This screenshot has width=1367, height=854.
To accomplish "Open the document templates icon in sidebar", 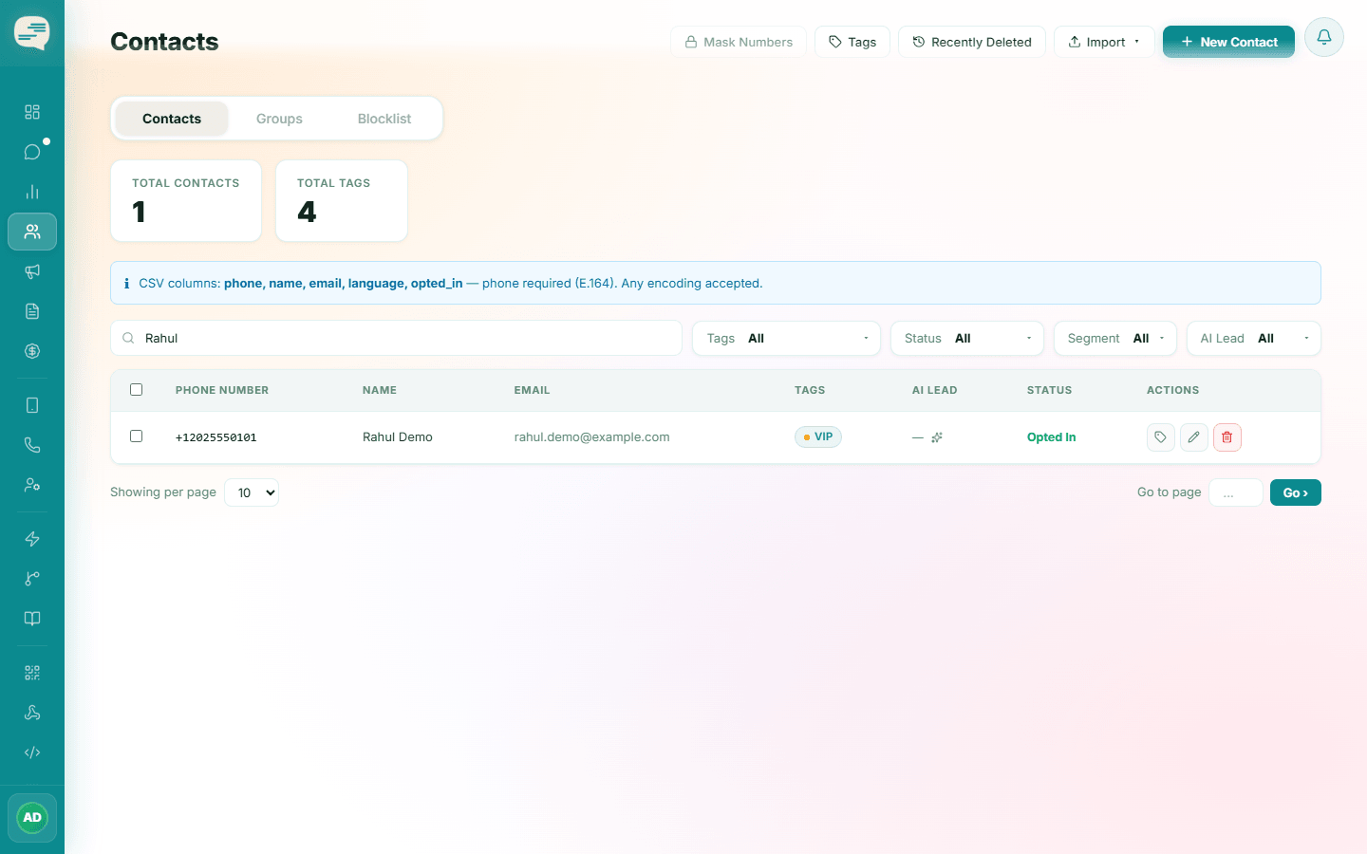I will click(x=32, y=311).
